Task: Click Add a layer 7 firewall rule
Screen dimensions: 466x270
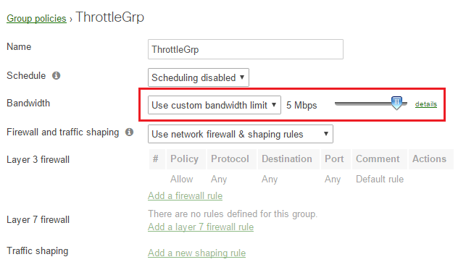Action: pos(201,227)
